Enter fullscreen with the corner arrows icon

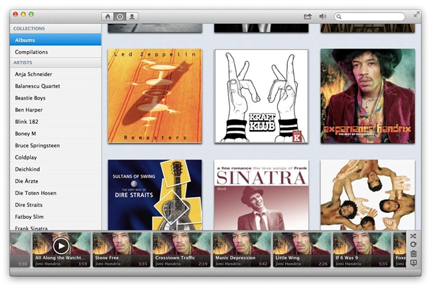click(x=416, y=15)
